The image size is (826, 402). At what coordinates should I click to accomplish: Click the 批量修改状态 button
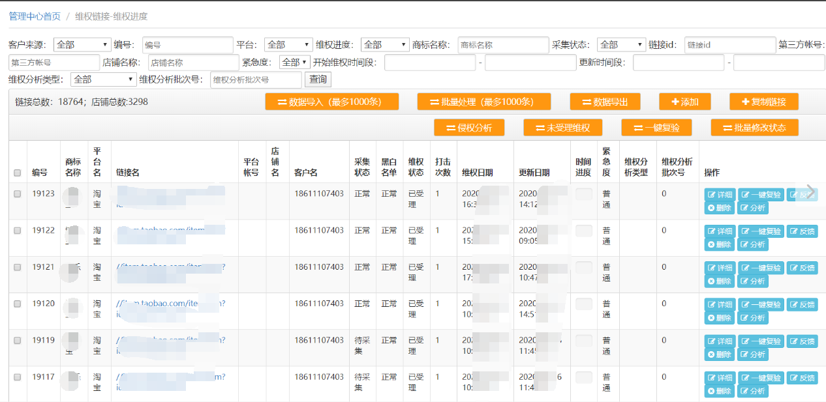755,128
